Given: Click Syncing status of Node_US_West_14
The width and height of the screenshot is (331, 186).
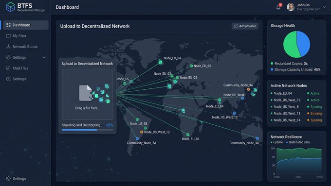Looking at the screenshot, I should (314, 120).
